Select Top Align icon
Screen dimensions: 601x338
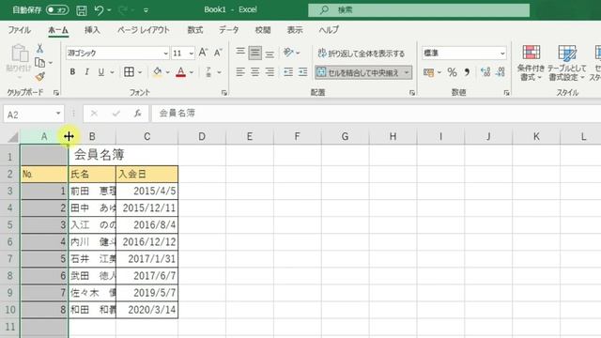(x=240, y=53)
